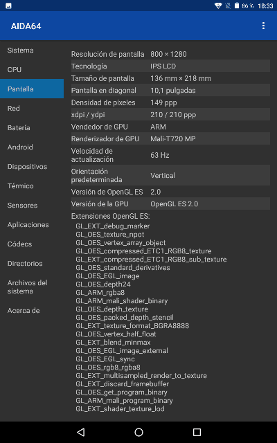Tap the IPS LCD technology value
Screen dimensions: 277x443
pos(163,66)
